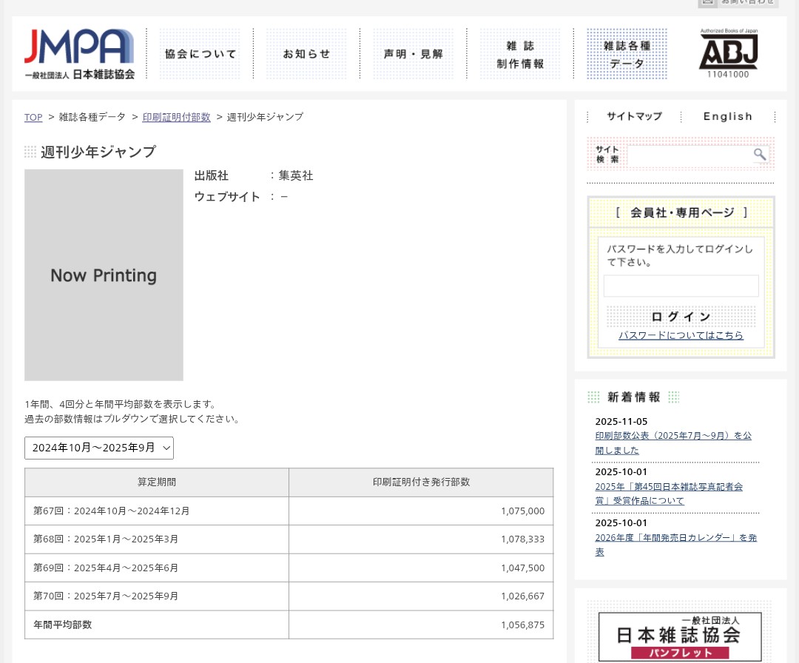Viewport: 799px width, 663px height.
Task: Click the ABJ Authorized Books logo
Action: pyautogui.click(x=728, y=54)
